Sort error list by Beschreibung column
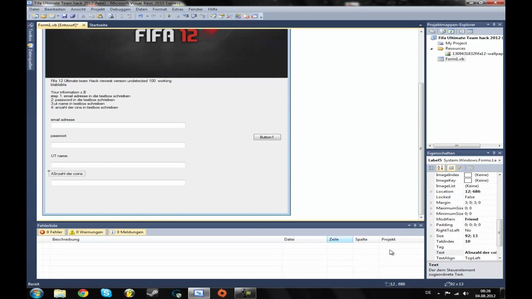This screenshot has height=299, width=532. [x=166, y=239]
